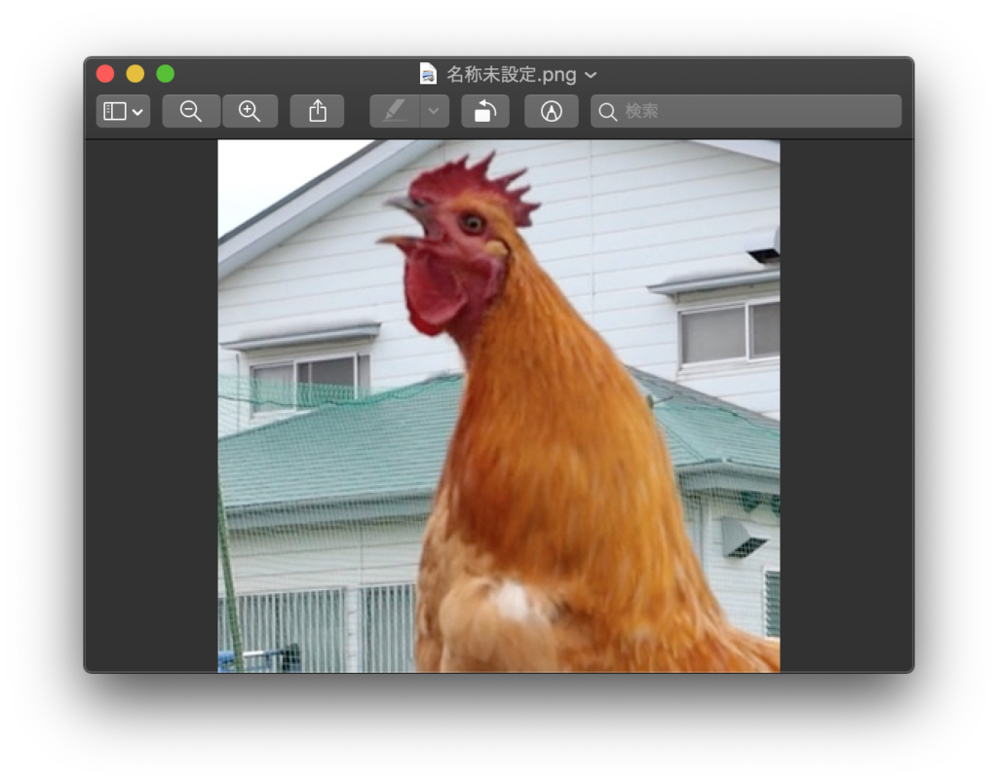
Task: Focus the 検索 search field
Action: tap(746, 111)
